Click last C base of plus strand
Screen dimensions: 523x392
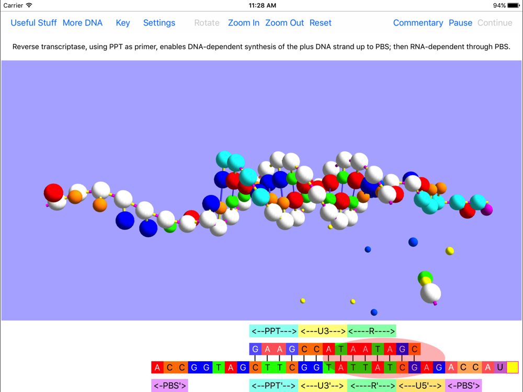pyautogui.click(x=414, y=349)
